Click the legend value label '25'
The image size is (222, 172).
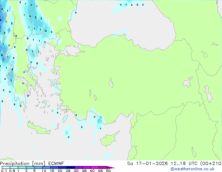coord(68,171)
